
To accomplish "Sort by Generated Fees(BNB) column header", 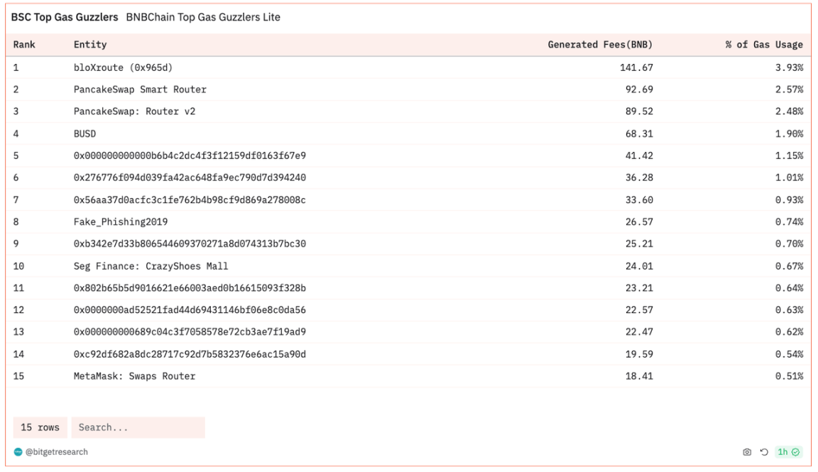I will 600,45.
